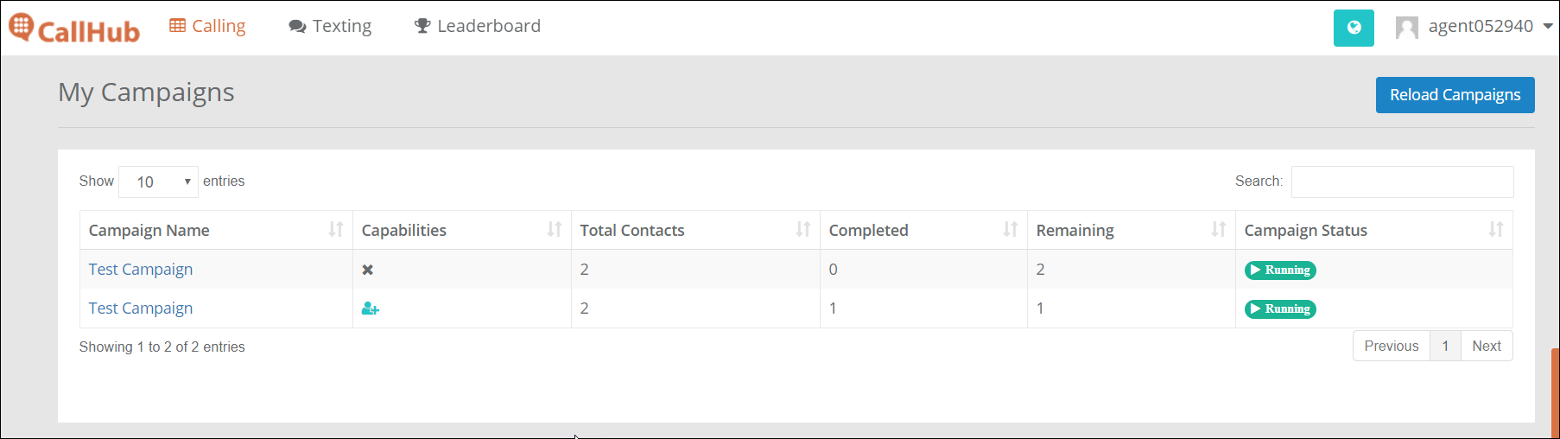
Task: Click the CallHub logo
Action: (x=74, y=29)
